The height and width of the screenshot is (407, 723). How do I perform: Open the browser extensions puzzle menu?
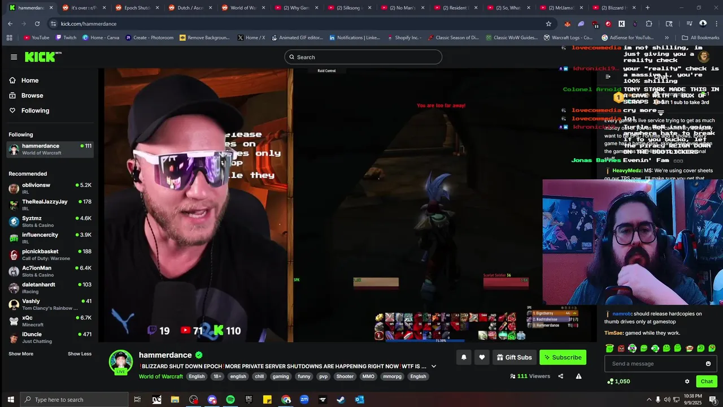(x=649, y=24)
